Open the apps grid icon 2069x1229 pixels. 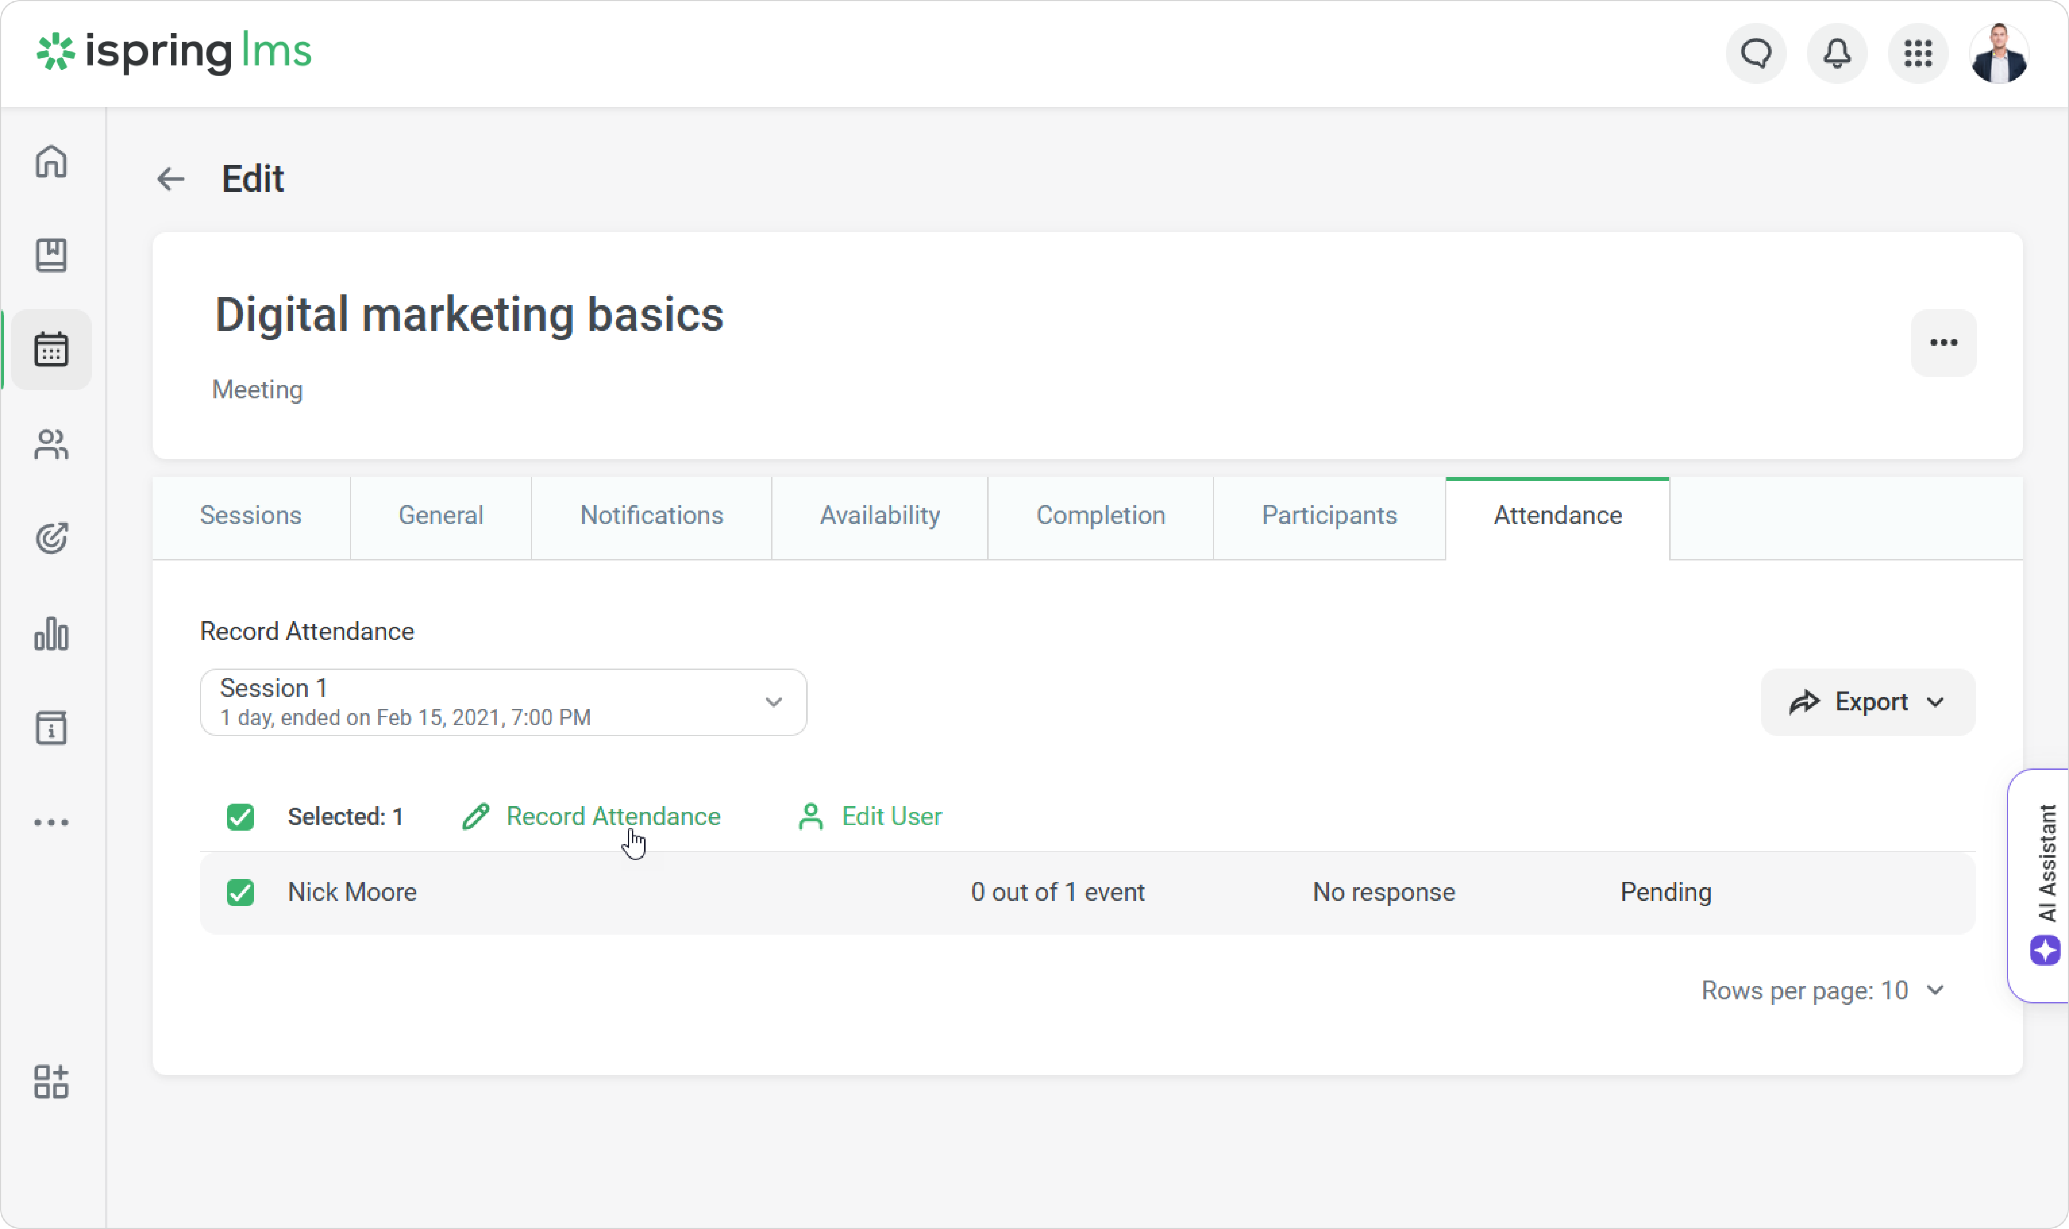[1917, 54]
